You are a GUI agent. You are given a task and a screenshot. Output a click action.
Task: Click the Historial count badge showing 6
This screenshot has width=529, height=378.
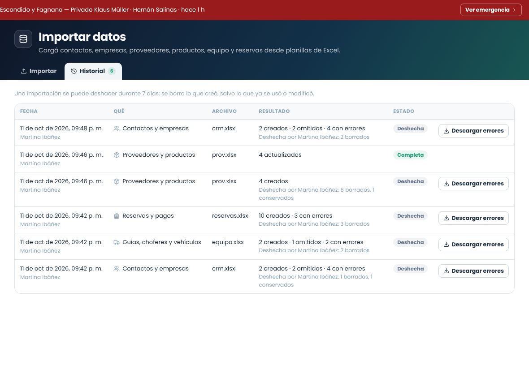pos(112,71)
